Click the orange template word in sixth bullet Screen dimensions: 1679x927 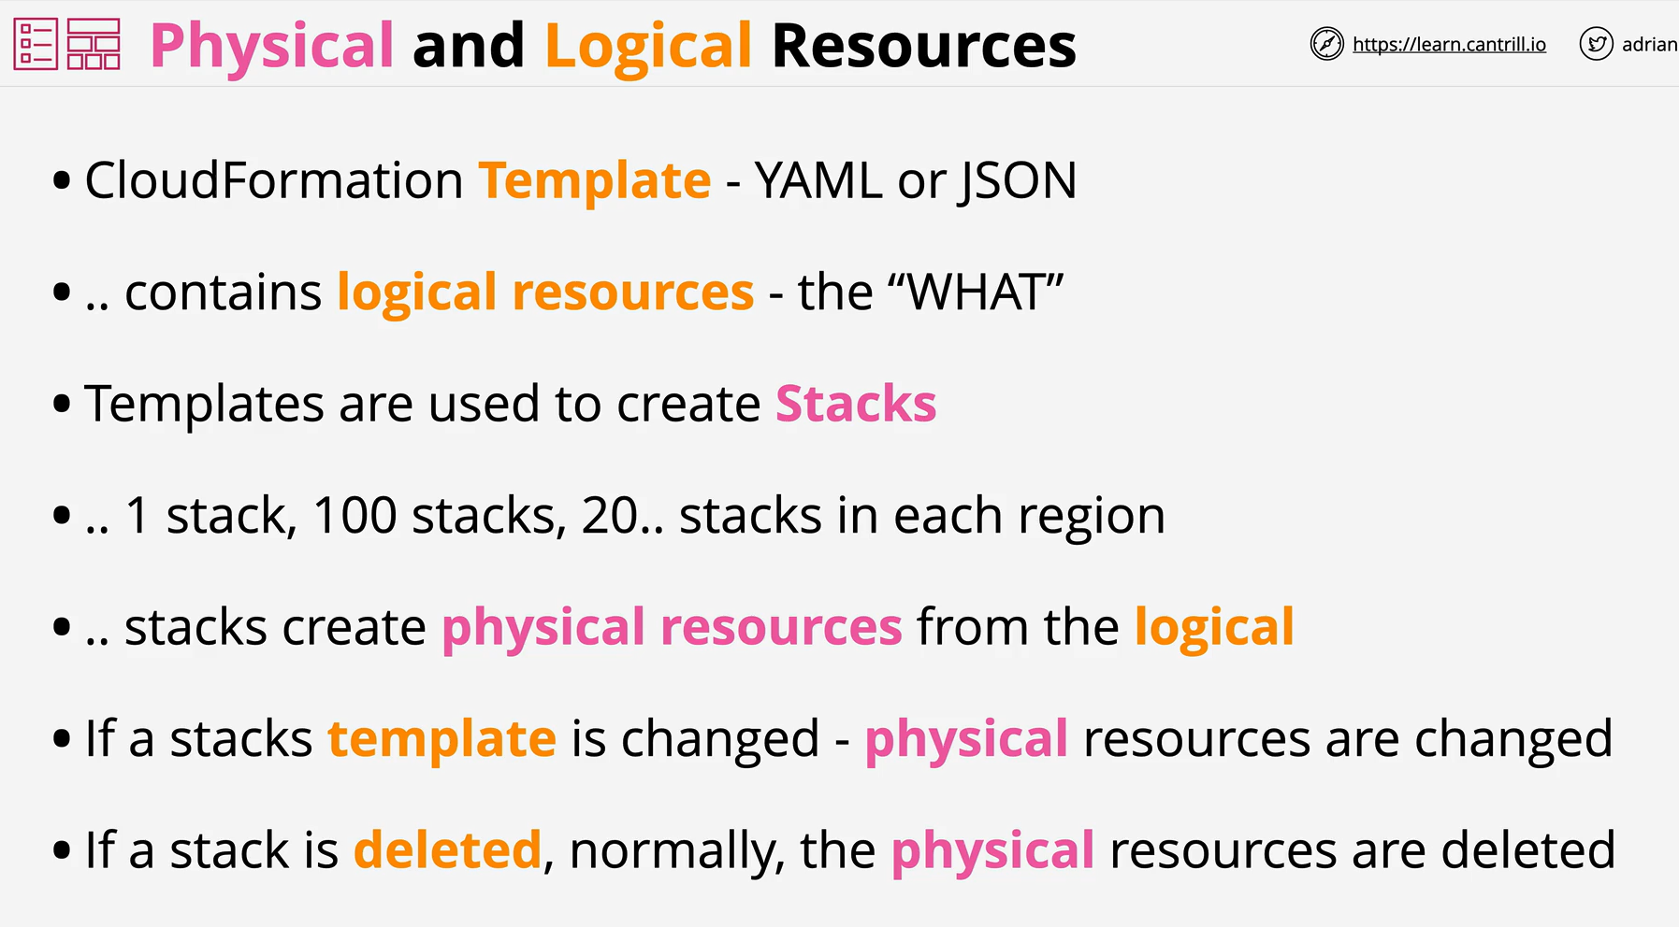tap(441, 739)
